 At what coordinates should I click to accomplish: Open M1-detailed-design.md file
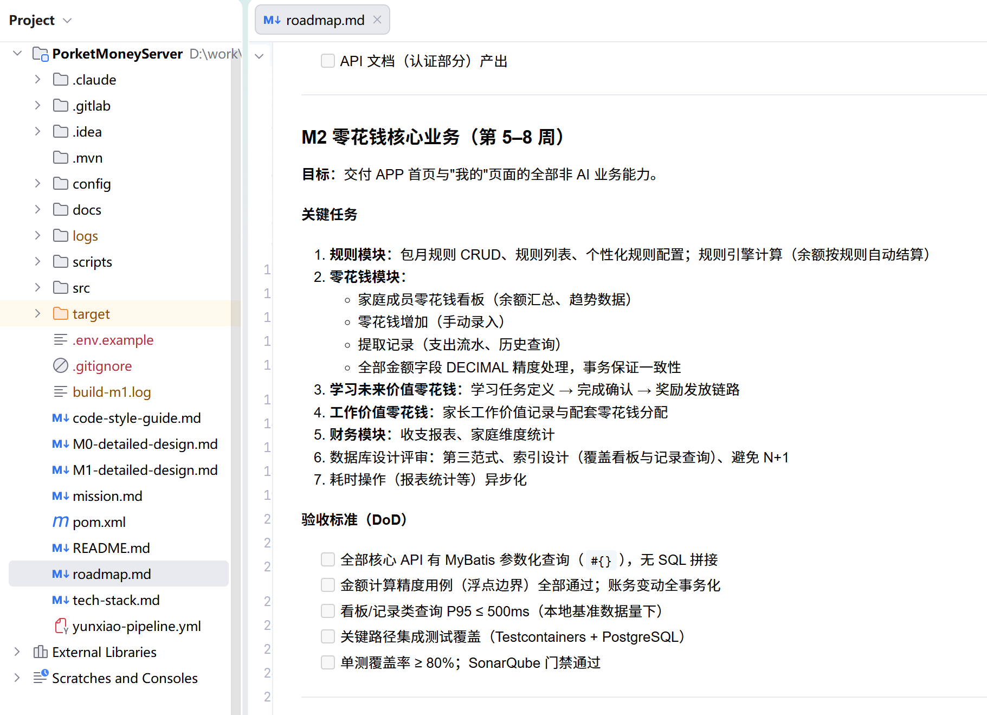(x=145, y=470)
